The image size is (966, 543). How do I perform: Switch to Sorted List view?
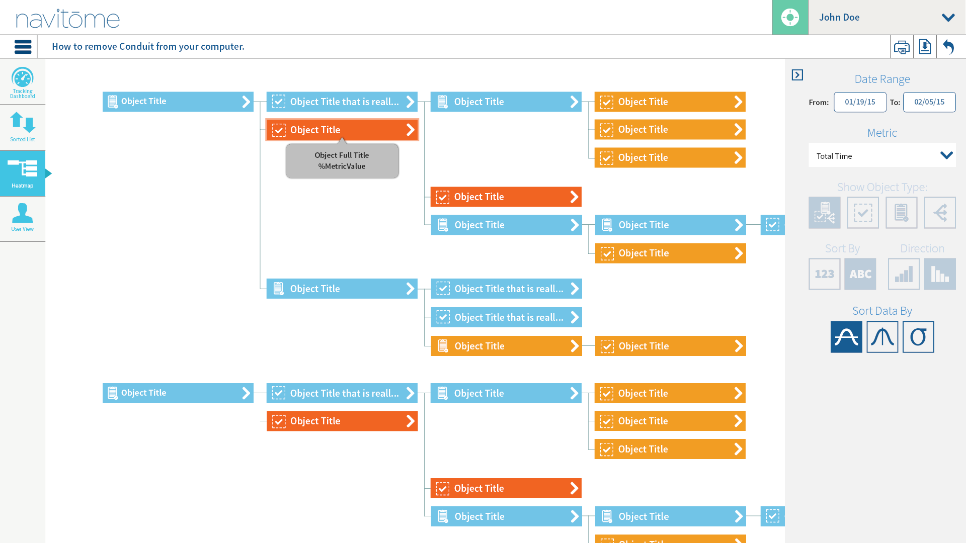23,127
